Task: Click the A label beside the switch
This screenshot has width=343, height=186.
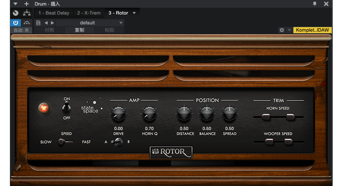Action: point(106,142)
